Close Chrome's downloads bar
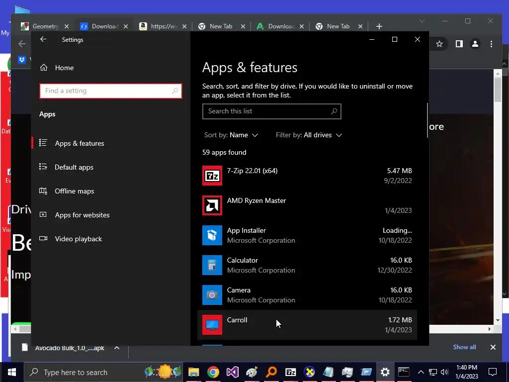Image resolution: width=509 pixels, height=382 pixels. (493, 347)
